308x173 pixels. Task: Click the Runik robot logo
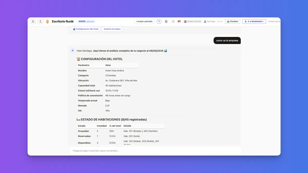point(47,22)
